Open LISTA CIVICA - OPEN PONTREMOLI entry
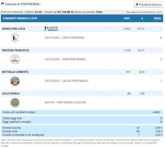Image resolution: width=165 pixels, height=148 pixels. (65, 59)
